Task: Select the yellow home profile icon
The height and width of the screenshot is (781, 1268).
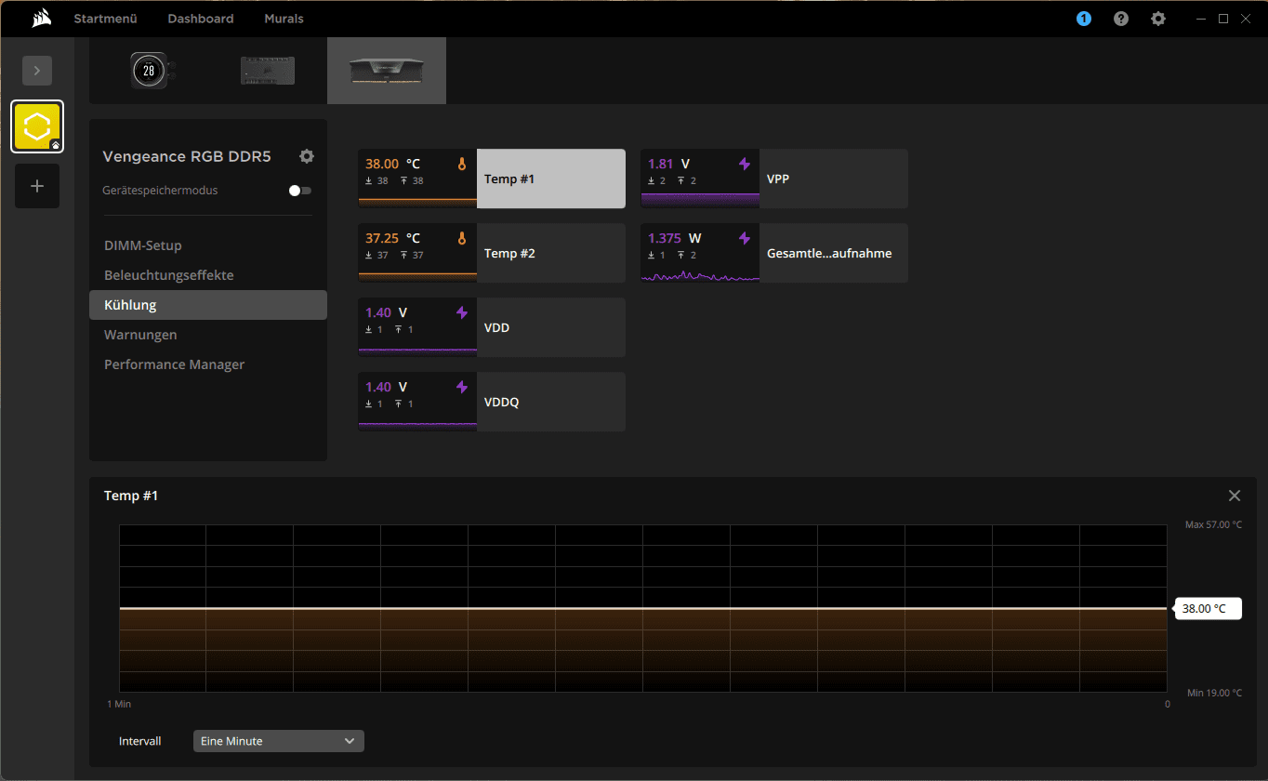Action: pos(37,126)
